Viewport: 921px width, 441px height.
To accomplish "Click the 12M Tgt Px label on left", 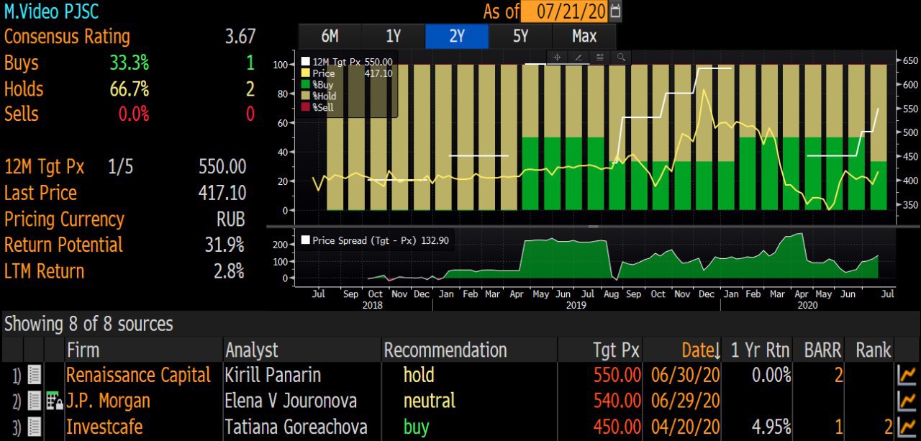I will click(44, 167).
